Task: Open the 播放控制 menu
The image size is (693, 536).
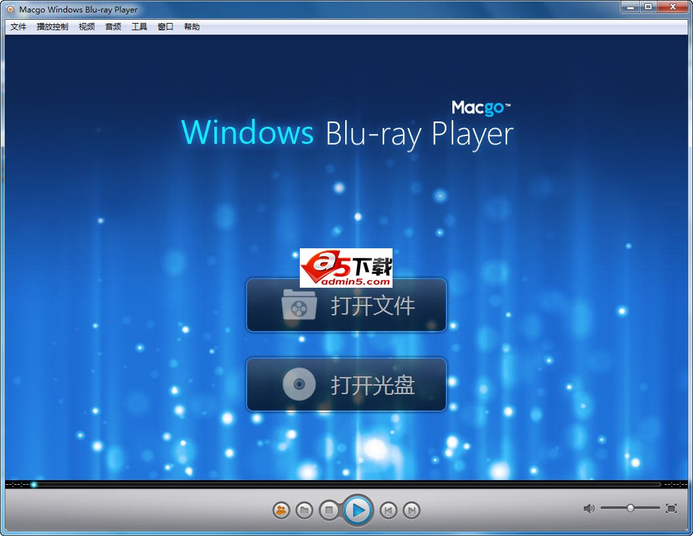Action: click(x=52, y=27)
